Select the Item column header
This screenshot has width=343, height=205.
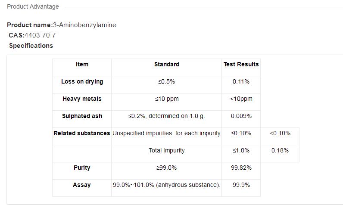pyautogui.click(x=82, y=64)
